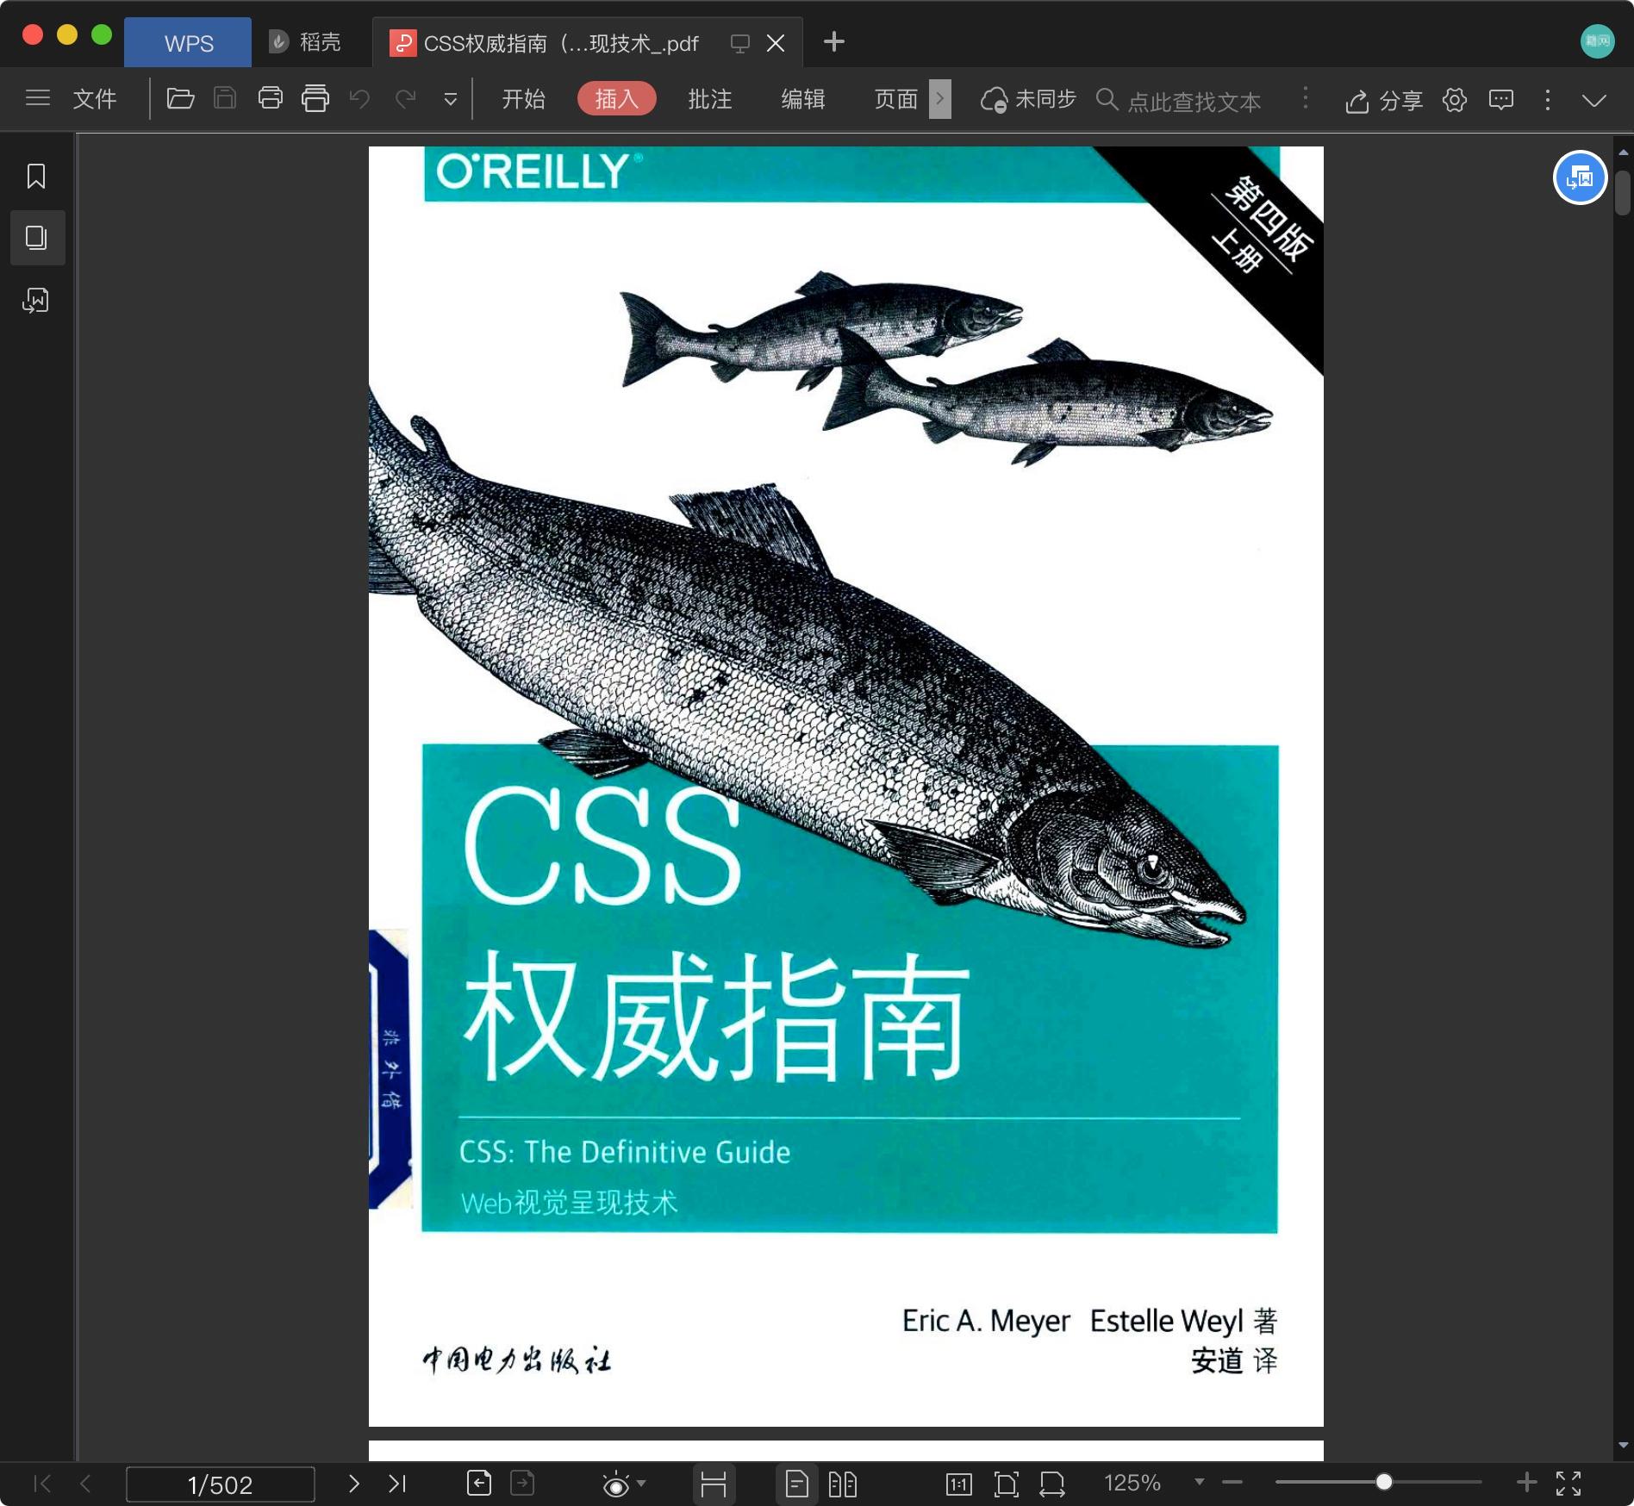This screenshot has width=1634, height=1506.
Task: Click the zoom slider handle
Action: click(x=1383, y=1482)
